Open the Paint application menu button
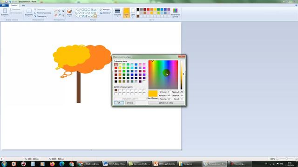Viewport: 298px width, 167px height. point(4,5)
